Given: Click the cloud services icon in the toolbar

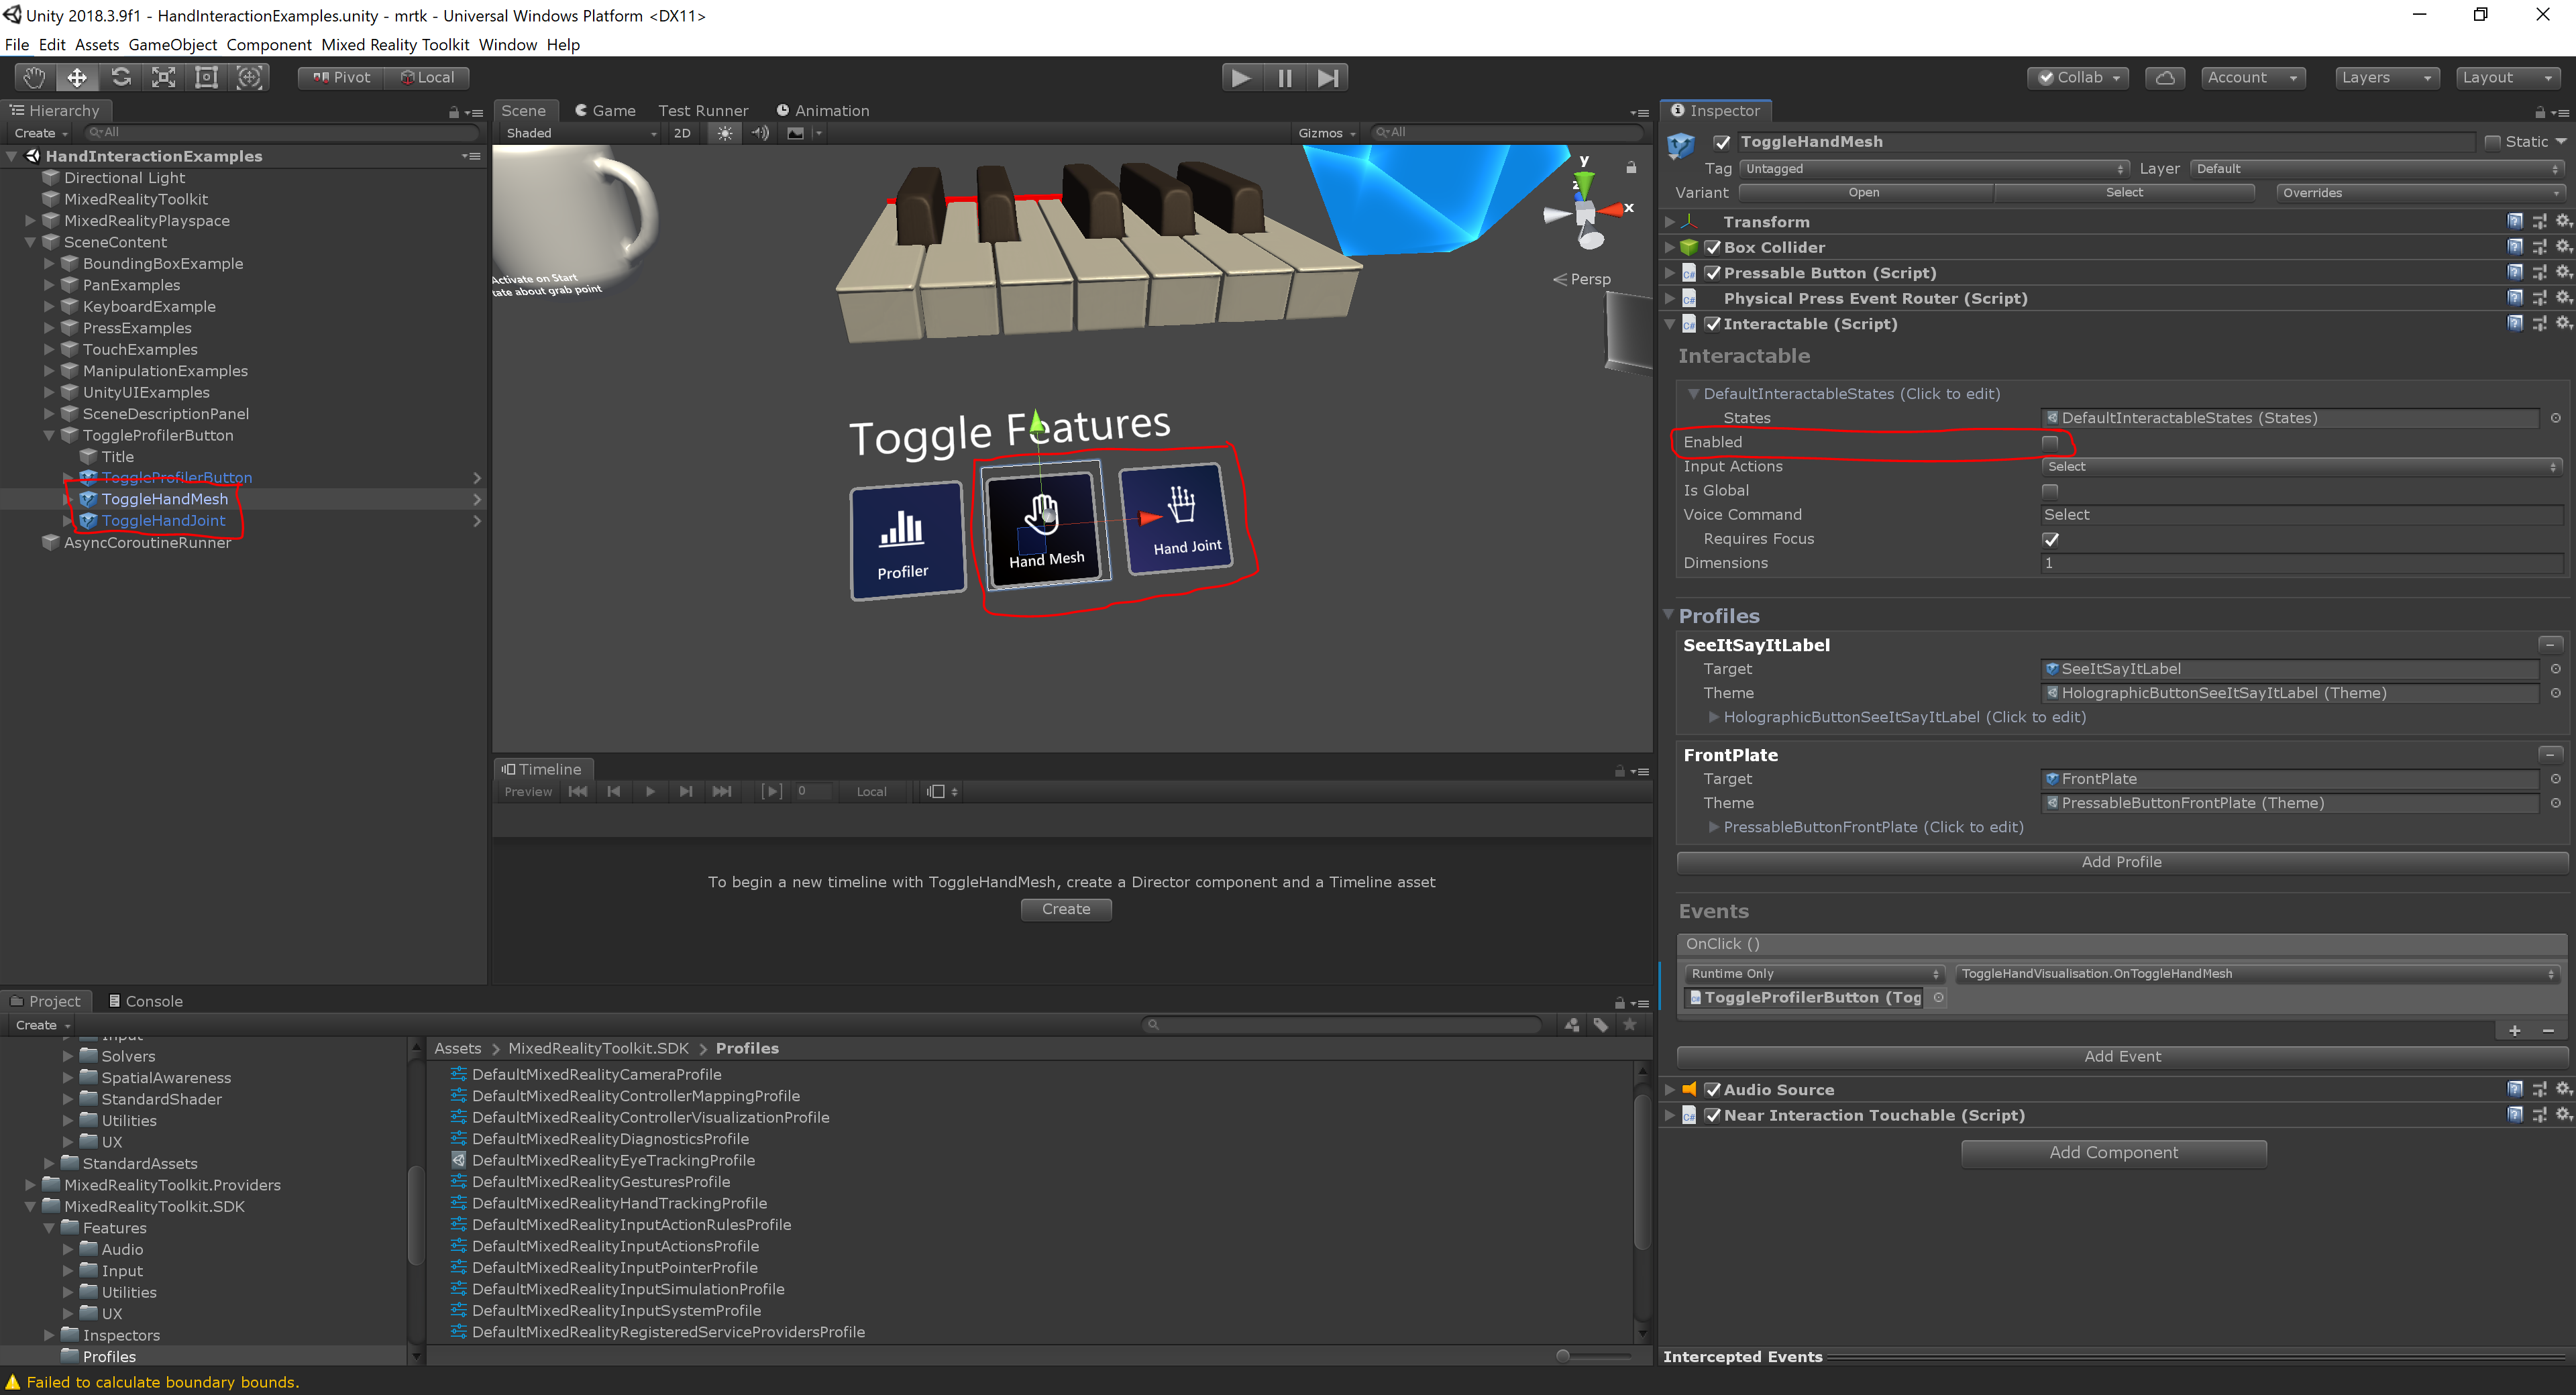Looking at the screenshot, I should point(2165,77).
